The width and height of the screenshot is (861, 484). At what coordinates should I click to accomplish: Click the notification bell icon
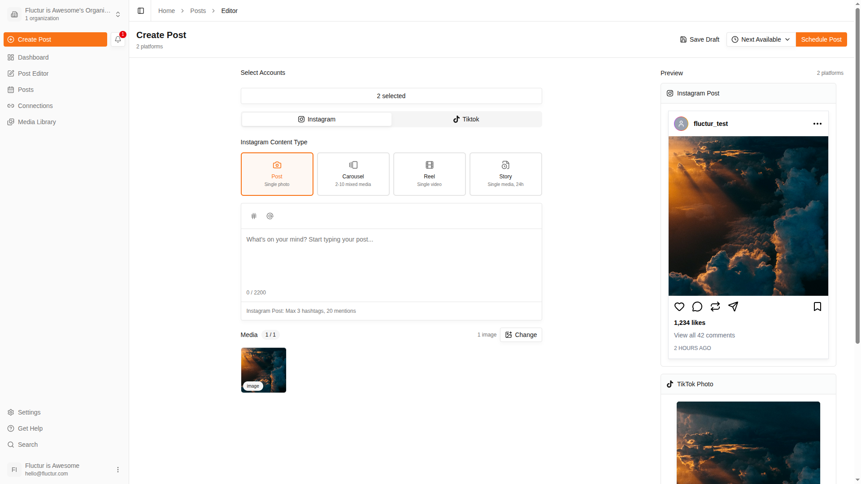118,39
